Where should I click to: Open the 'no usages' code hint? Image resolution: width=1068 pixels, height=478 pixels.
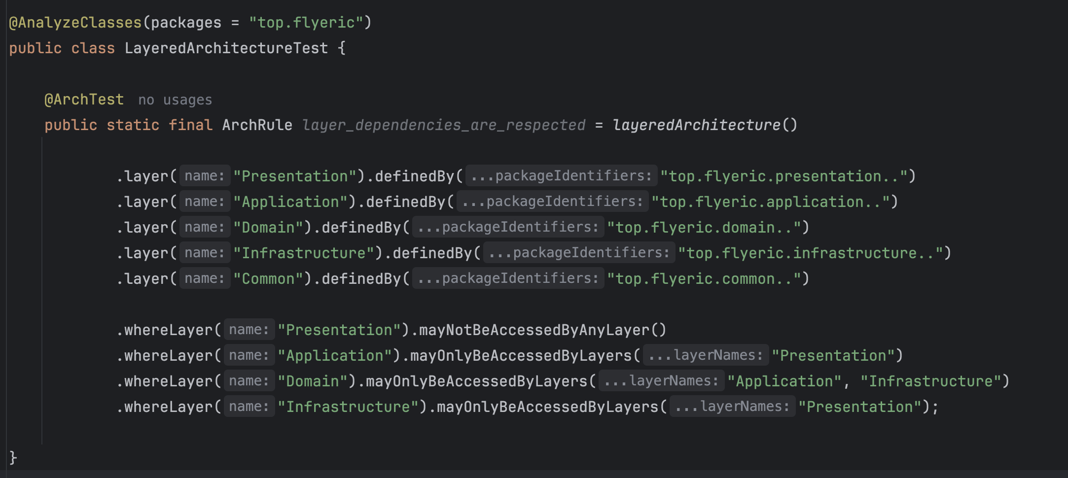tap(175, 100)
